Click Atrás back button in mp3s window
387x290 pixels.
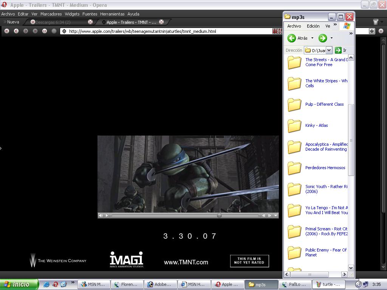pyautogui.click(x=298, y=38)
